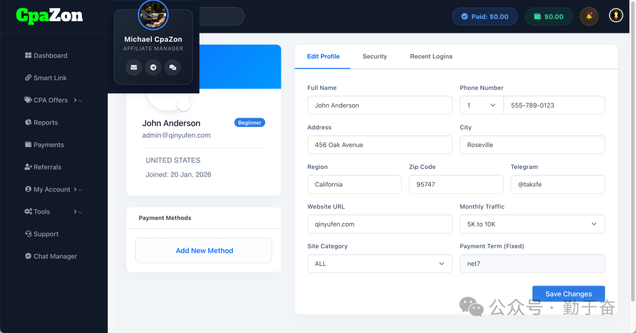Click the Zip Code field
Screen dimensions: 636x333
tap(456, 184)
